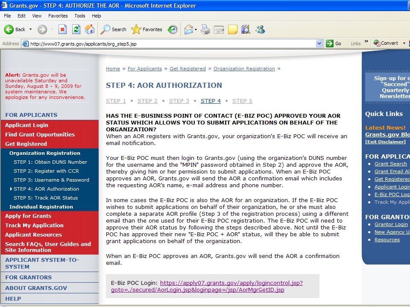Open the Tools menu

(80, 16)
